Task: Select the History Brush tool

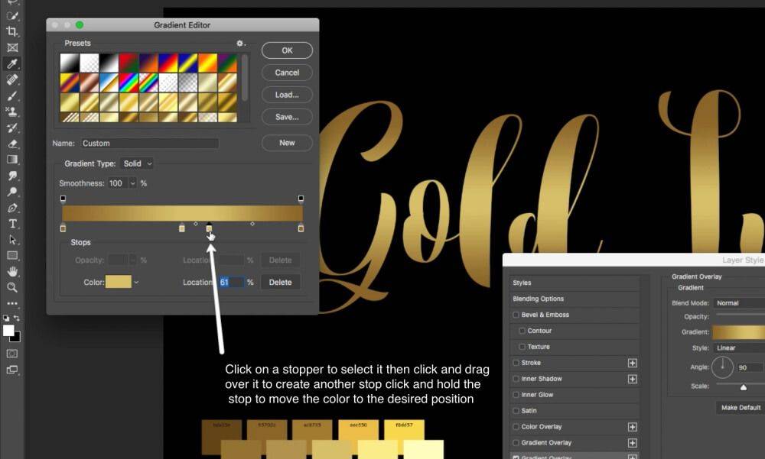Action: pos(12,128)
